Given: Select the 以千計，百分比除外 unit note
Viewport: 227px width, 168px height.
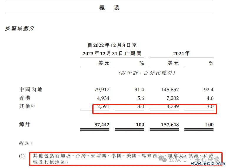Looking at the screenshot, I should point(147,73).
